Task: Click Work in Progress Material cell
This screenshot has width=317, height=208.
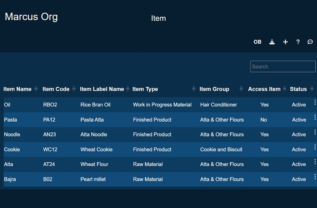Action: [162, 105]
